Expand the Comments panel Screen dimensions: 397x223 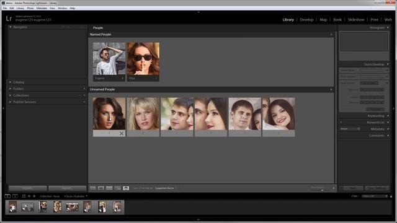point(388,136)
